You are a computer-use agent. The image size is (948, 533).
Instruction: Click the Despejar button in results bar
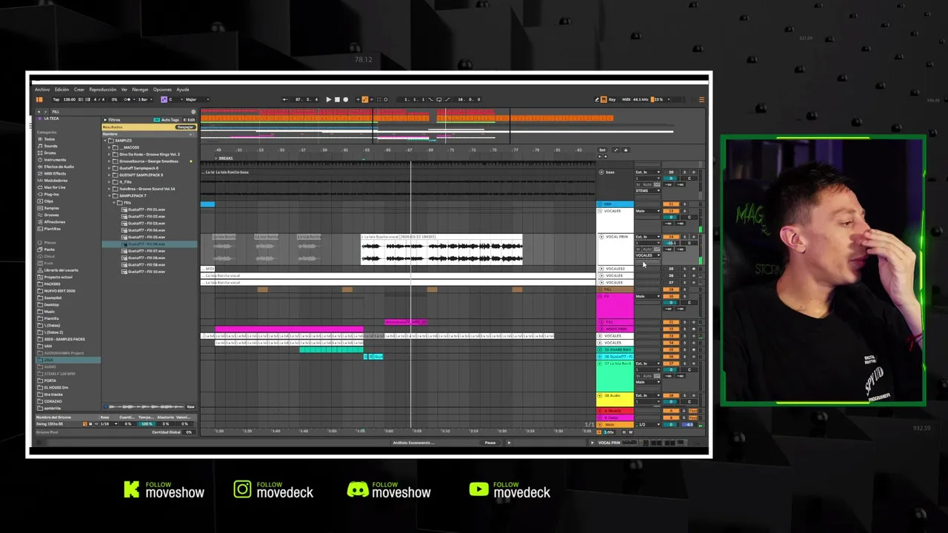tap(184, 127)
